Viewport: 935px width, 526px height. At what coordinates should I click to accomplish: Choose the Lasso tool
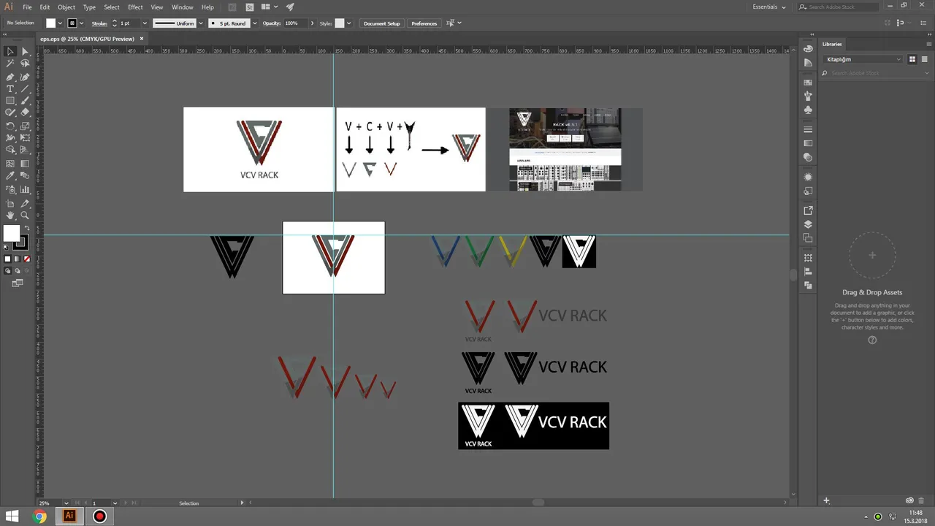pos(25,64)
